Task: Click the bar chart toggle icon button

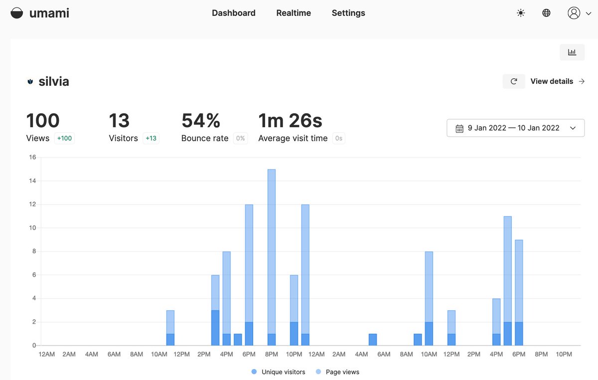Action: (572, 52)
